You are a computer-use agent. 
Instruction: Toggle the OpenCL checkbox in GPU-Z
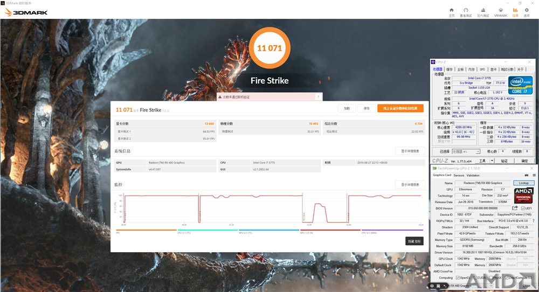(x=458, y=277)
